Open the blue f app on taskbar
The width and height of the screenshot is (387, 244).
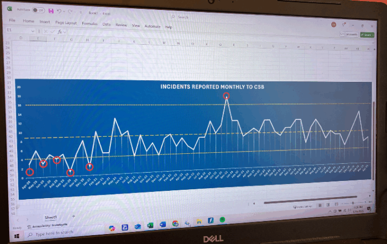point(211,220)
